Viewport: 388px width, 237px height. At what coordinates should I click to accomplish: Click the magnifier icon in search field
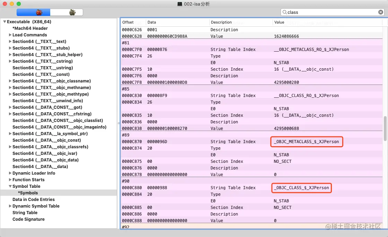284,12
